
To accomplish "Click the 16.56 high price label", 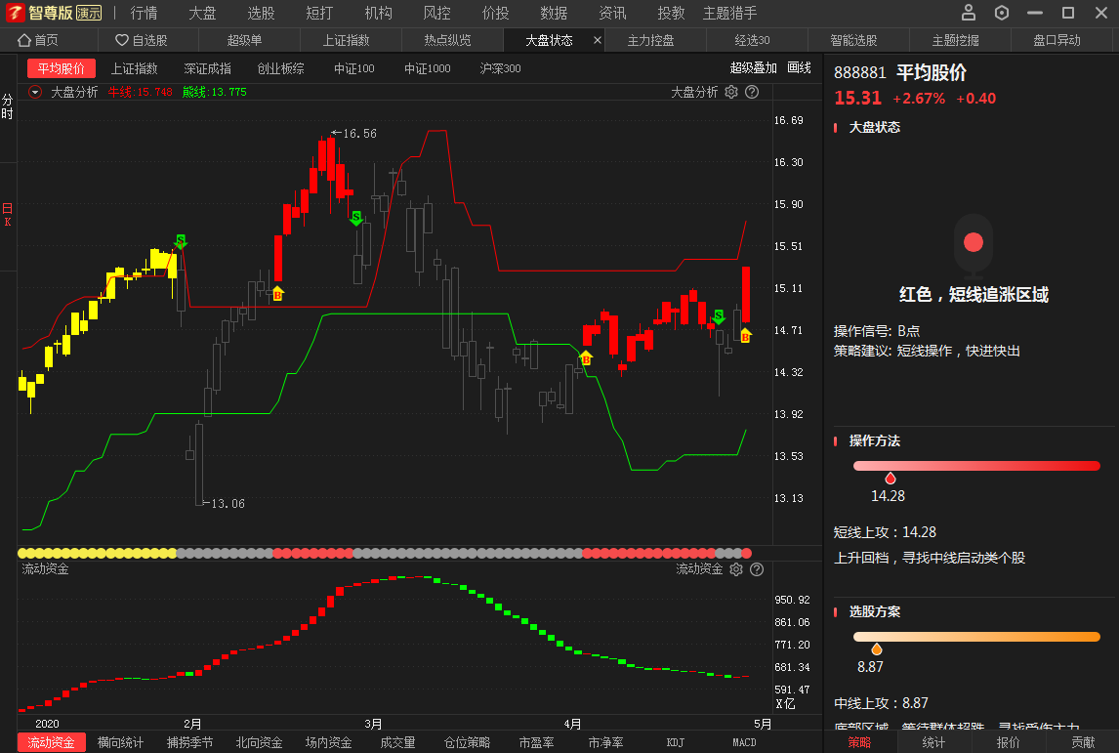I will tap(359, 134).
